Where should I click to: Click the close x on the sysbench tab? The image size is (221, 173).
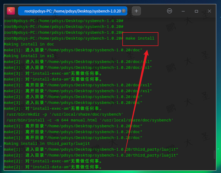click(x=123, y=11)
